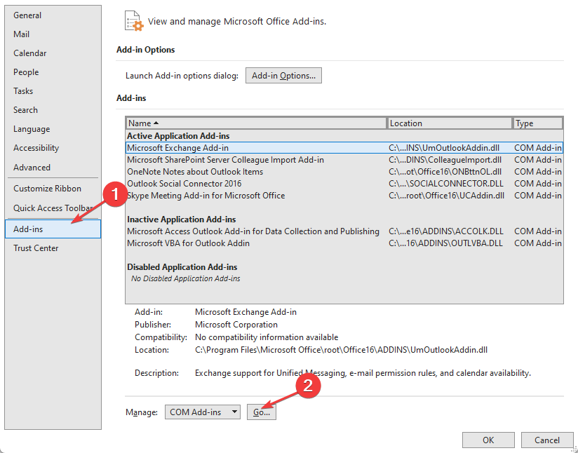The image size is (578, 453).
Task: Select Microsoft VBA for Outlook Addin
Action: coord(344,243)
